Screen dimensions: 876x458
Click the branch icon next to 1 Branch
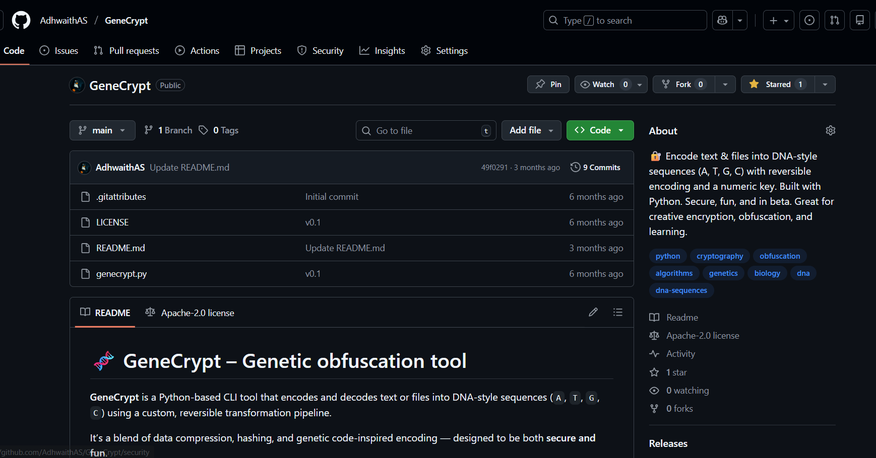(x=149, y=130)
